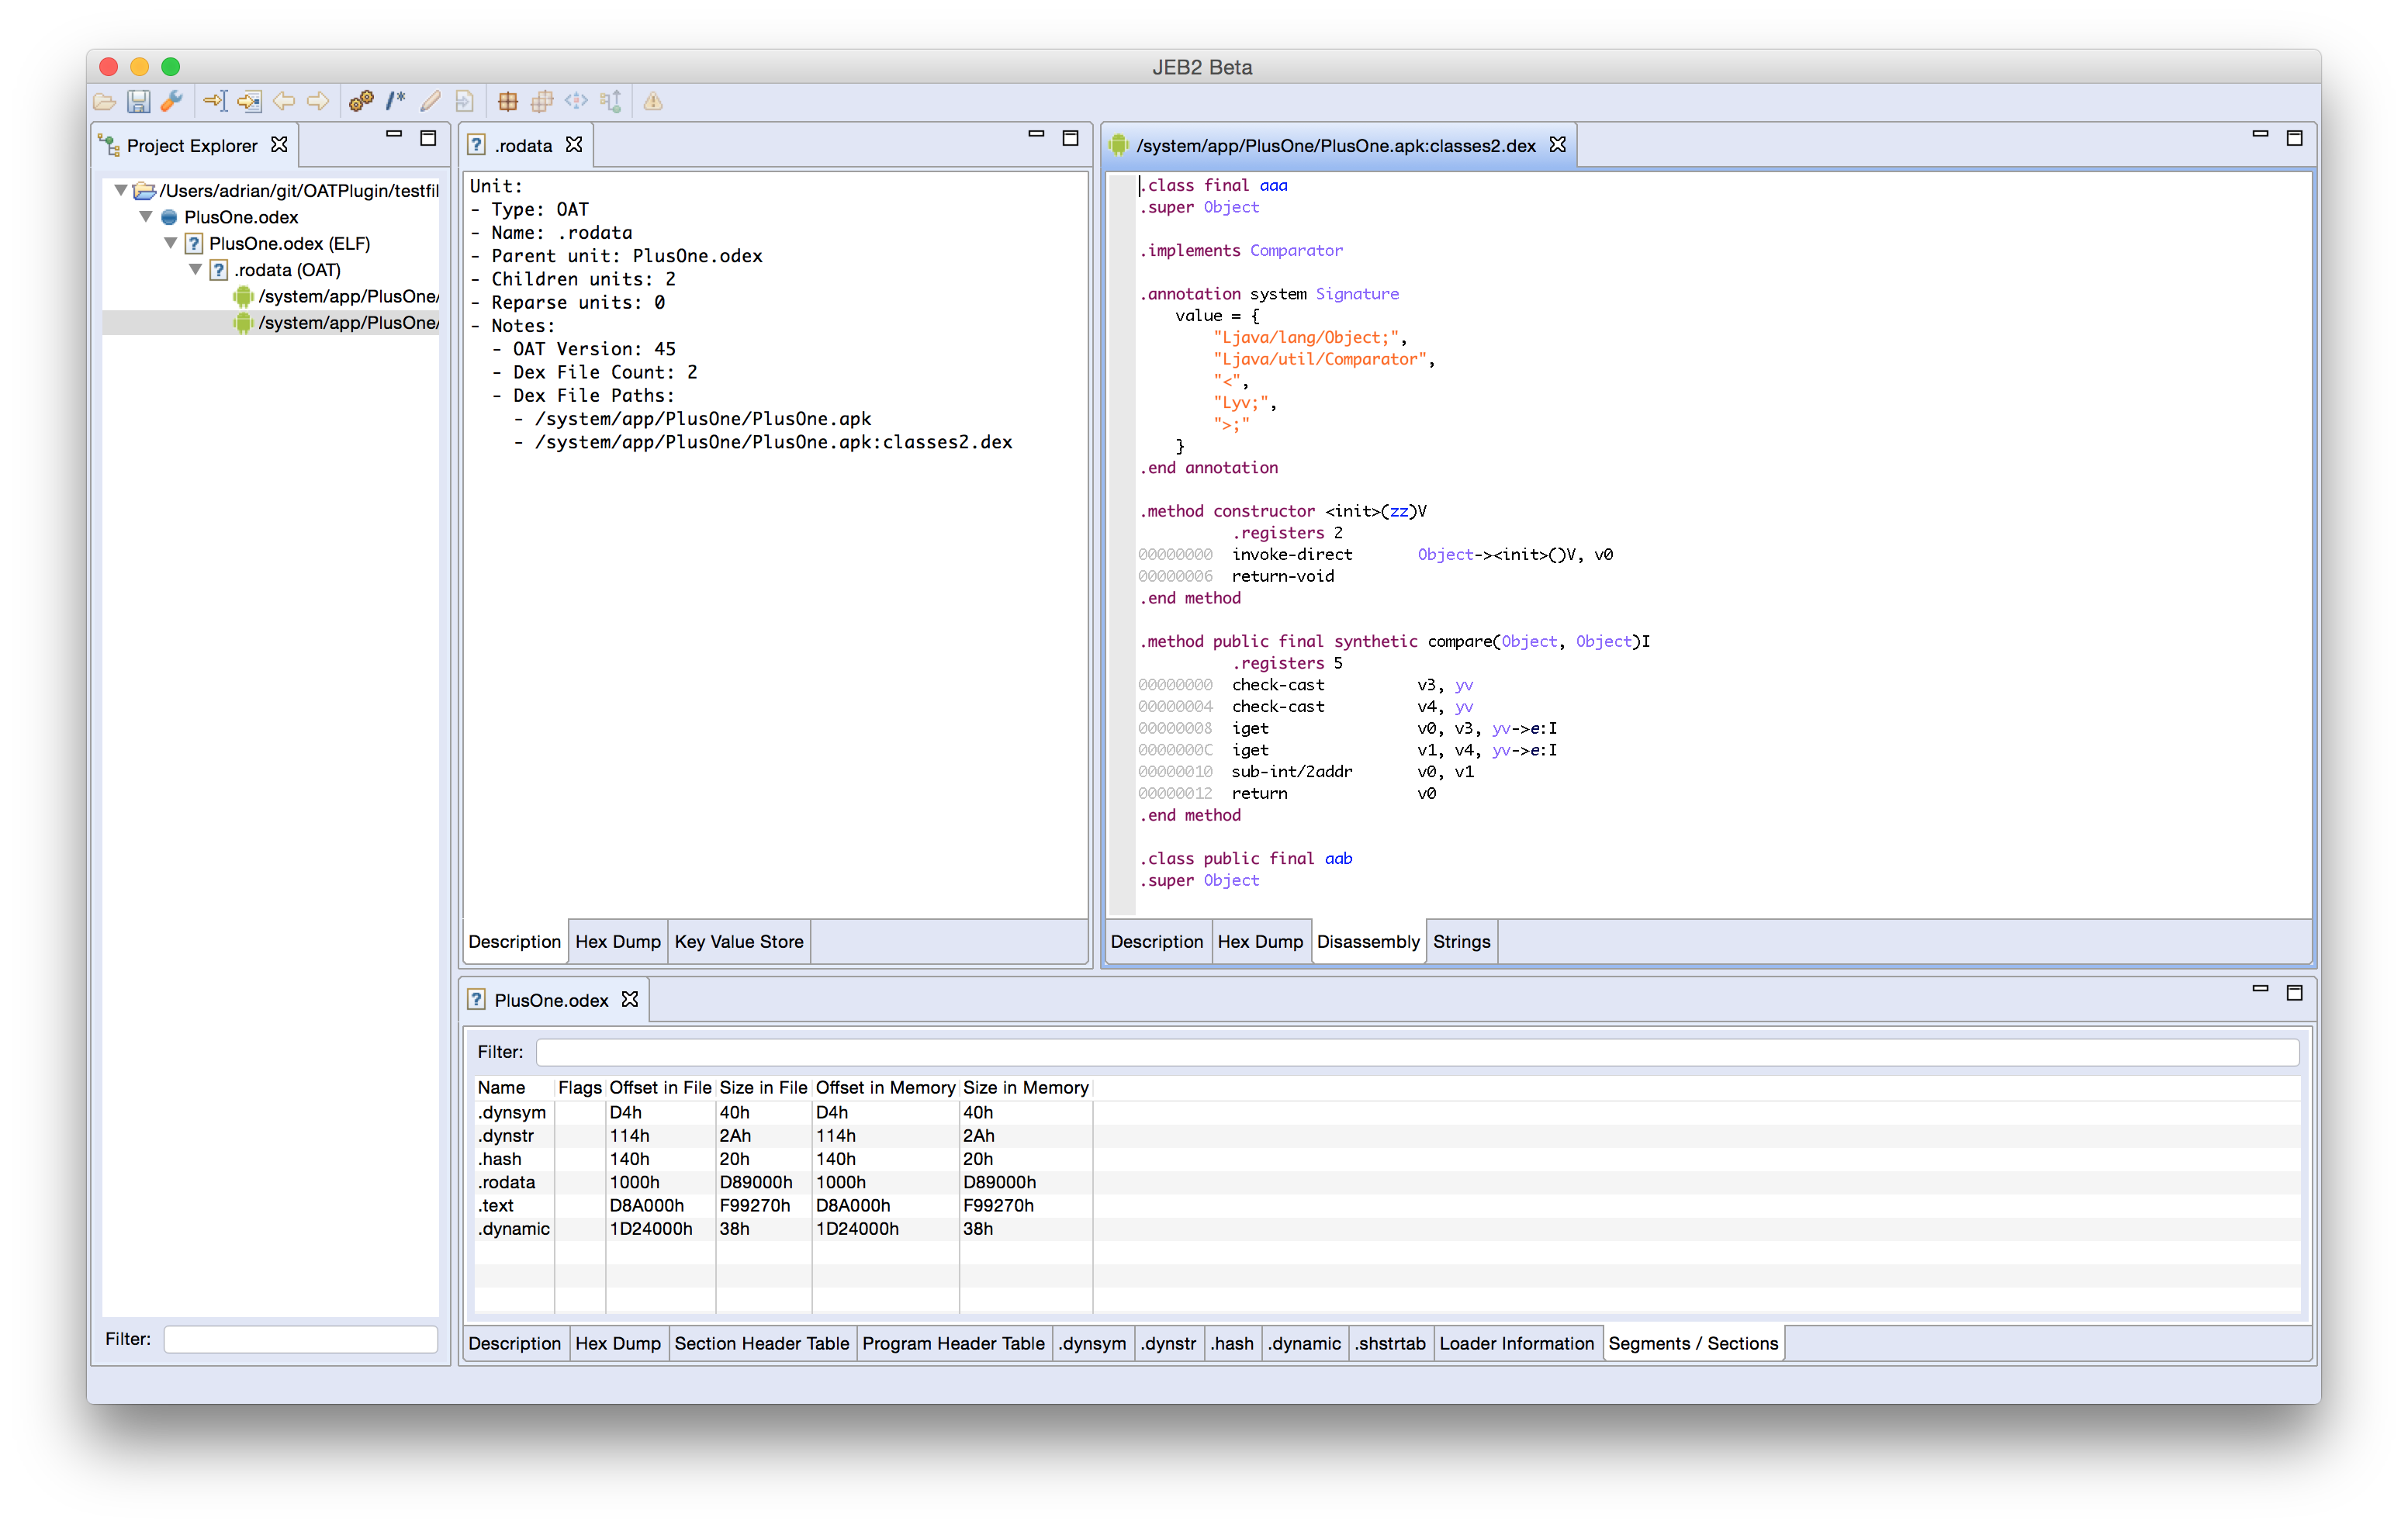
Task: Select the Segments / Sections tab
Action: [1694, 1344]
